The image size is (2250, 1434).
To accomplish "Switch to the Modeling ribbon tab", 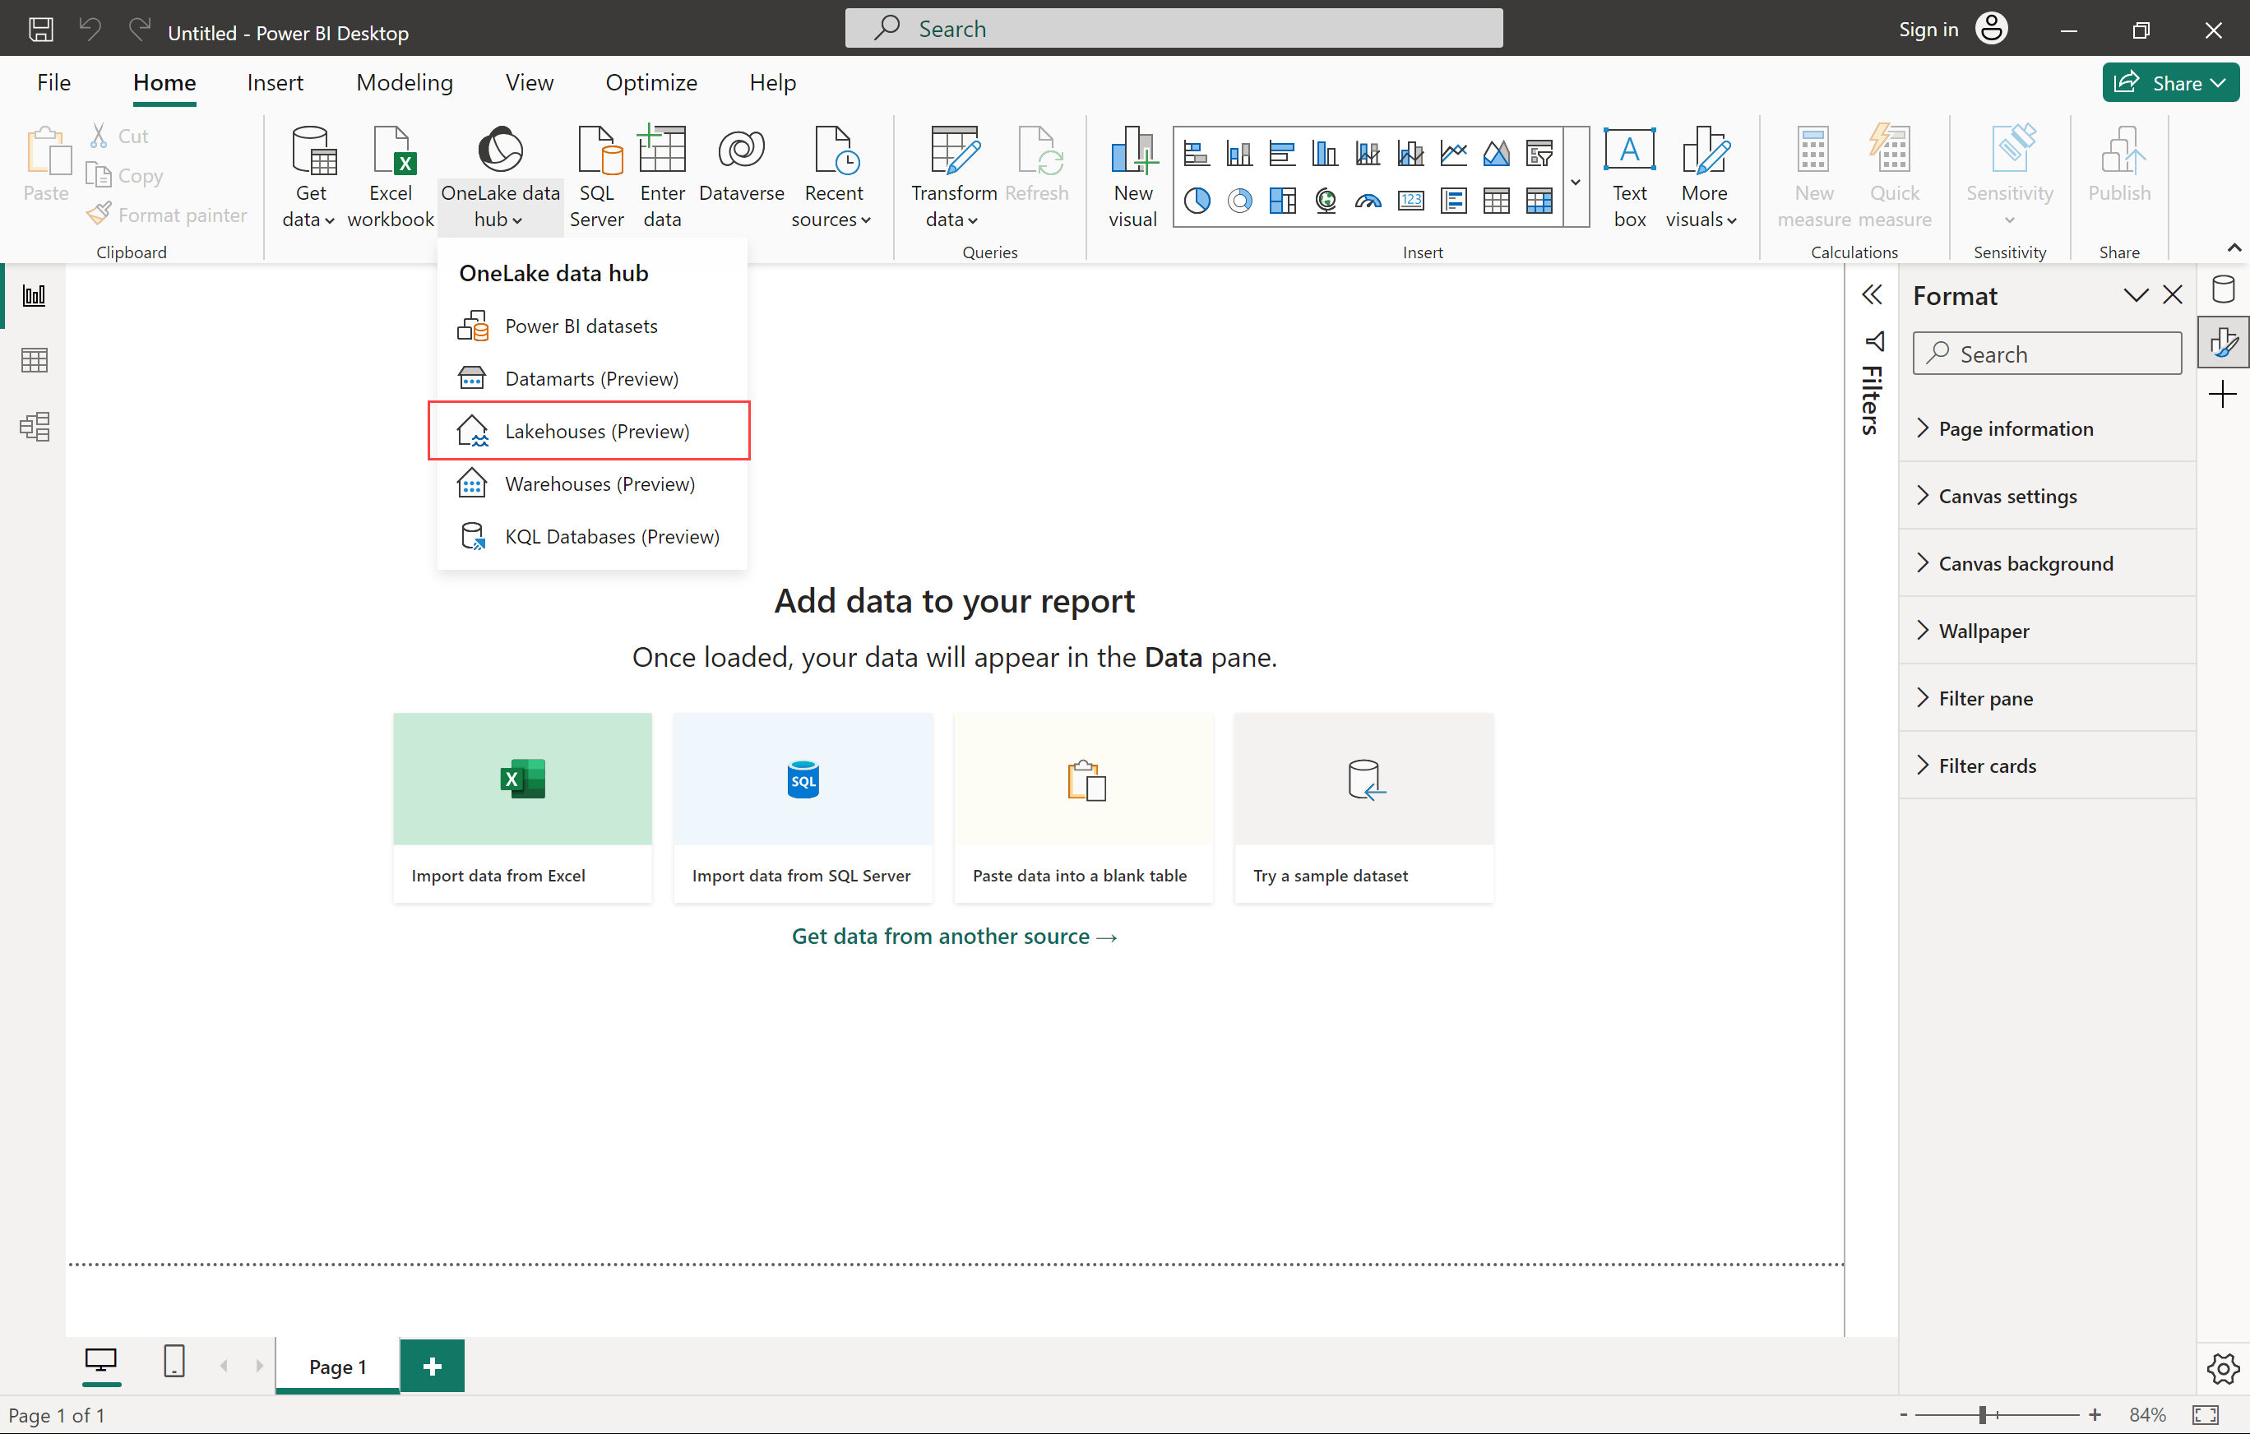I will click(405, 82).
